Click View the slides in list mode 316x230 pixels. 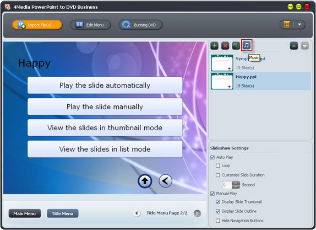105,149
